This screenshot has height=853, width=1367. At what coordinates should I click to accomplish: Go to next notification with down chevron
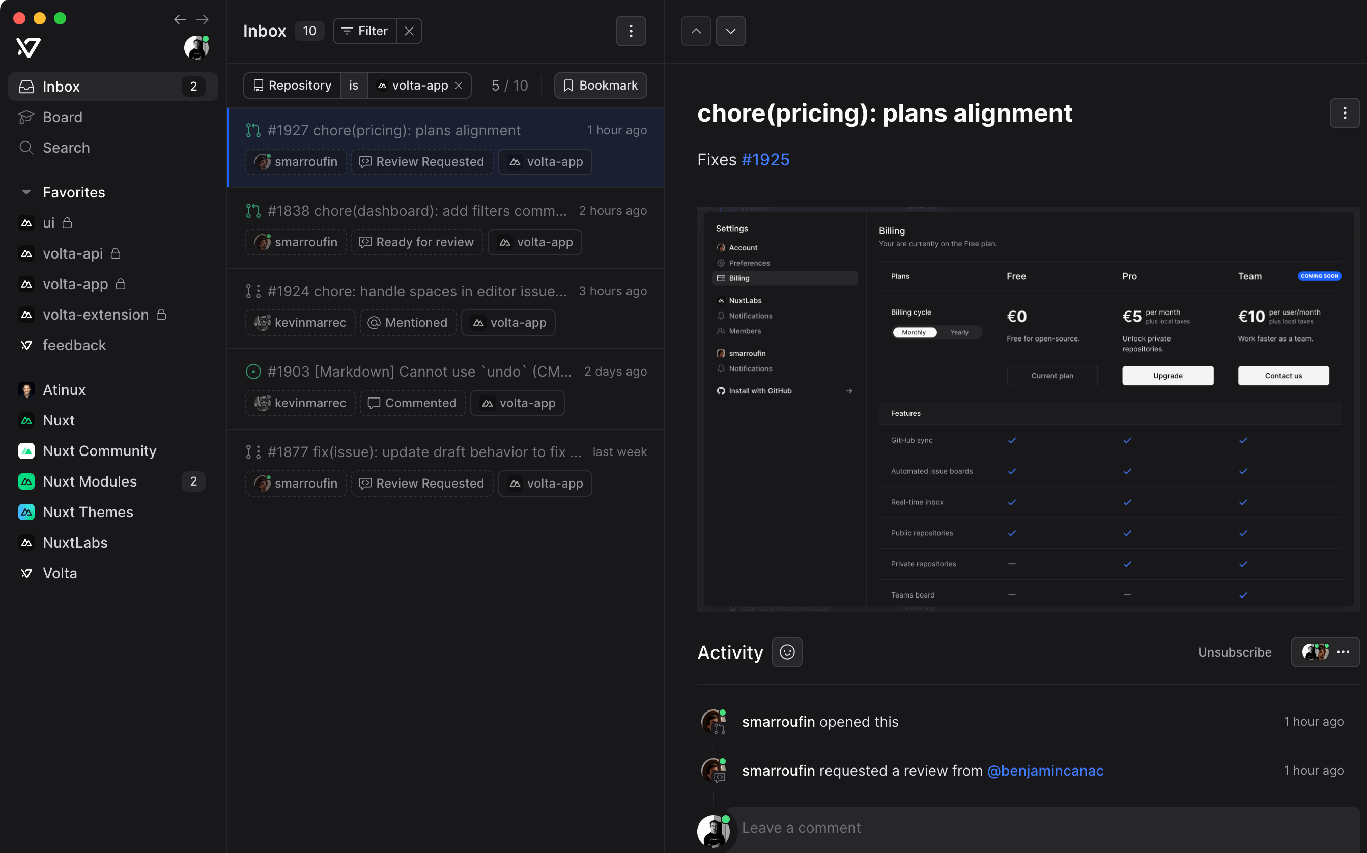pyautogui.click(x=731, y=31)
